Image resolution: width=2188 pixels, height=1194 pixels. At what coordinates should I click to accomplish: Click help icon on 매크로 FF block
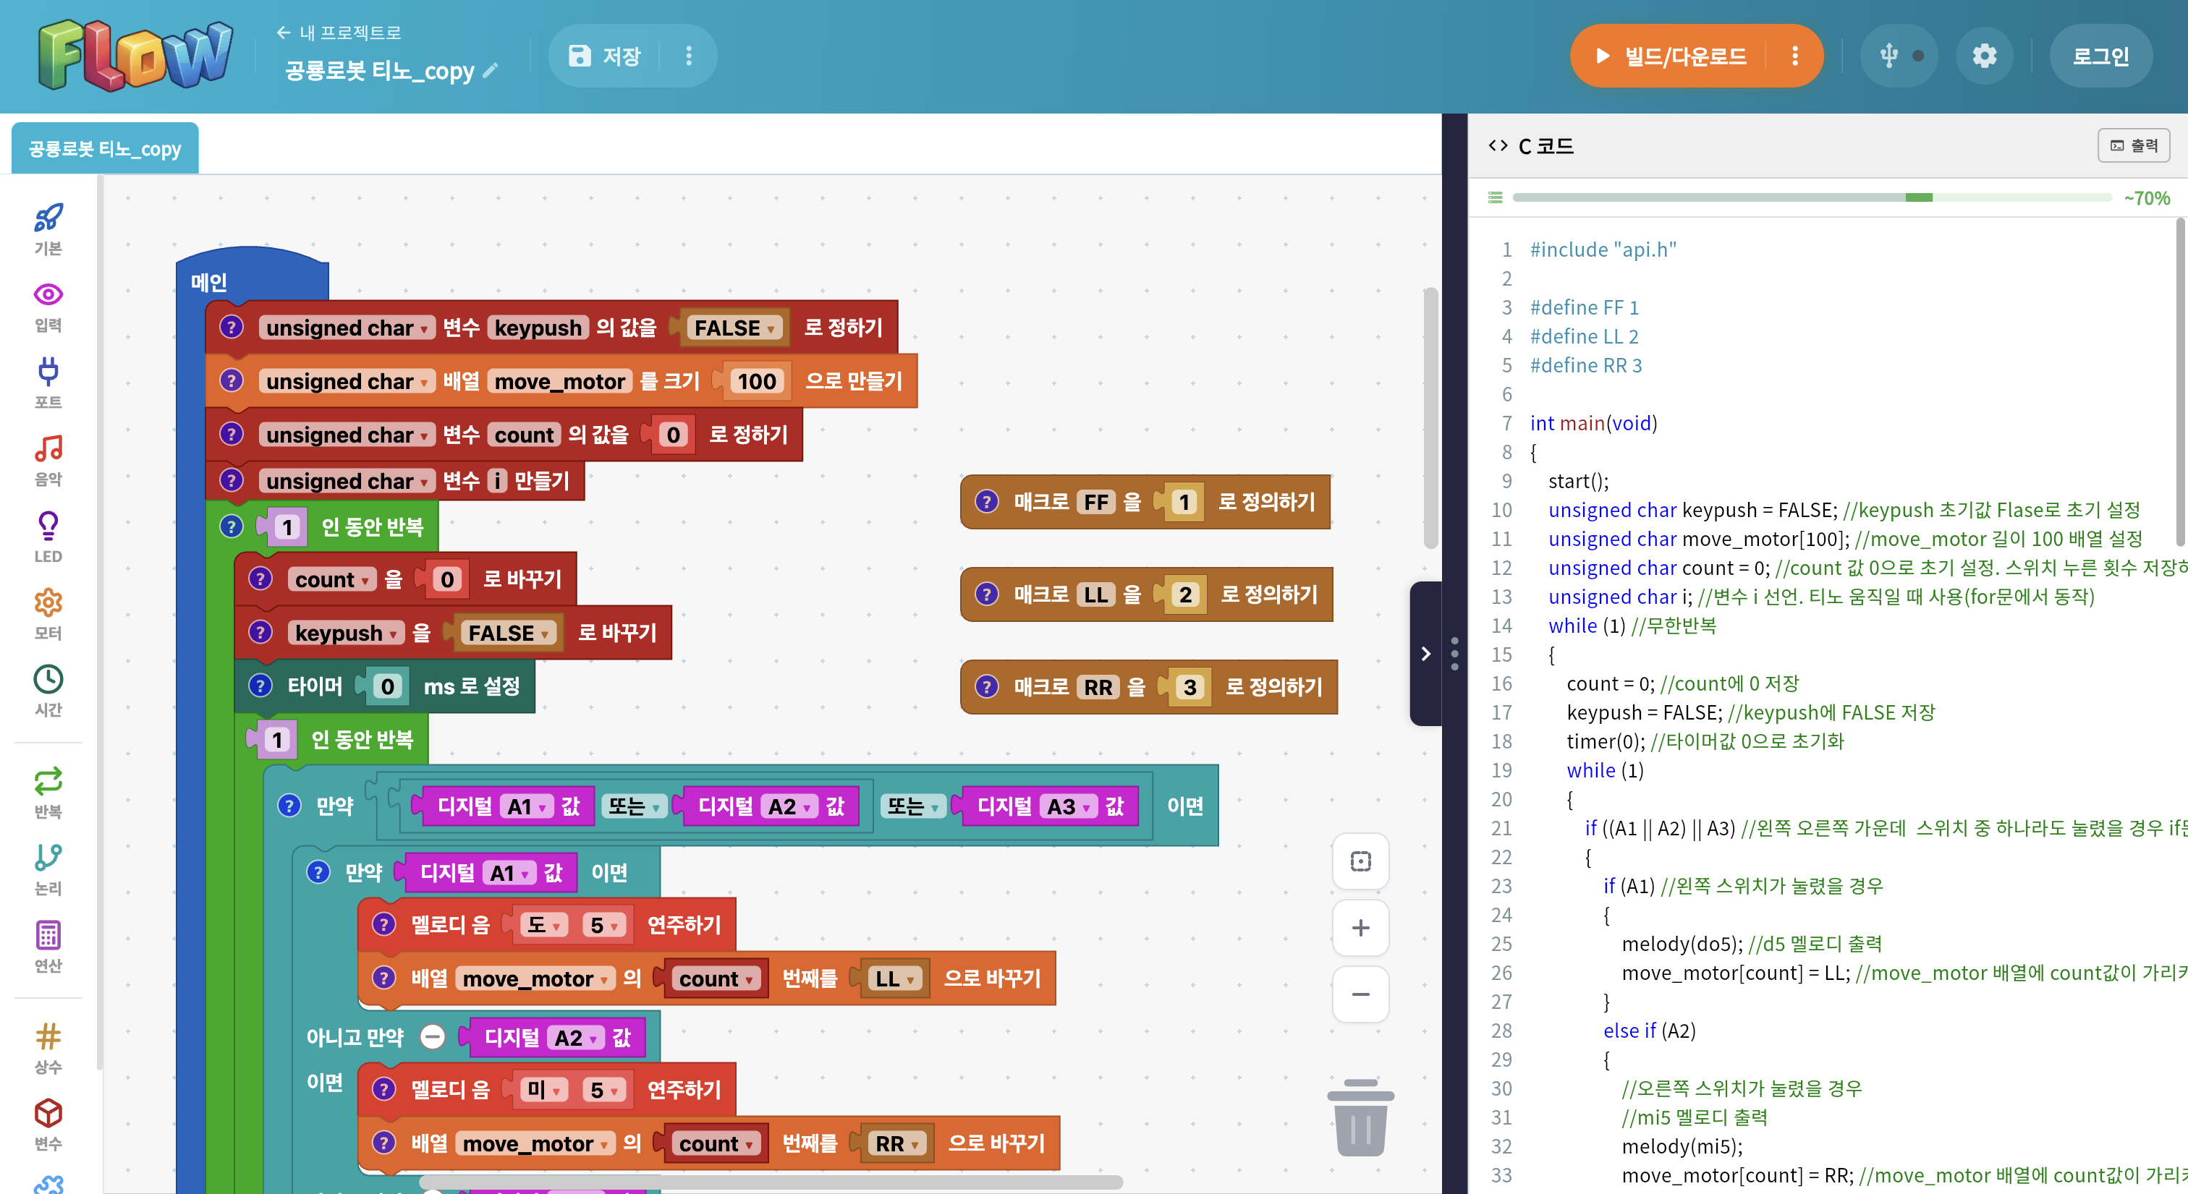986,502
